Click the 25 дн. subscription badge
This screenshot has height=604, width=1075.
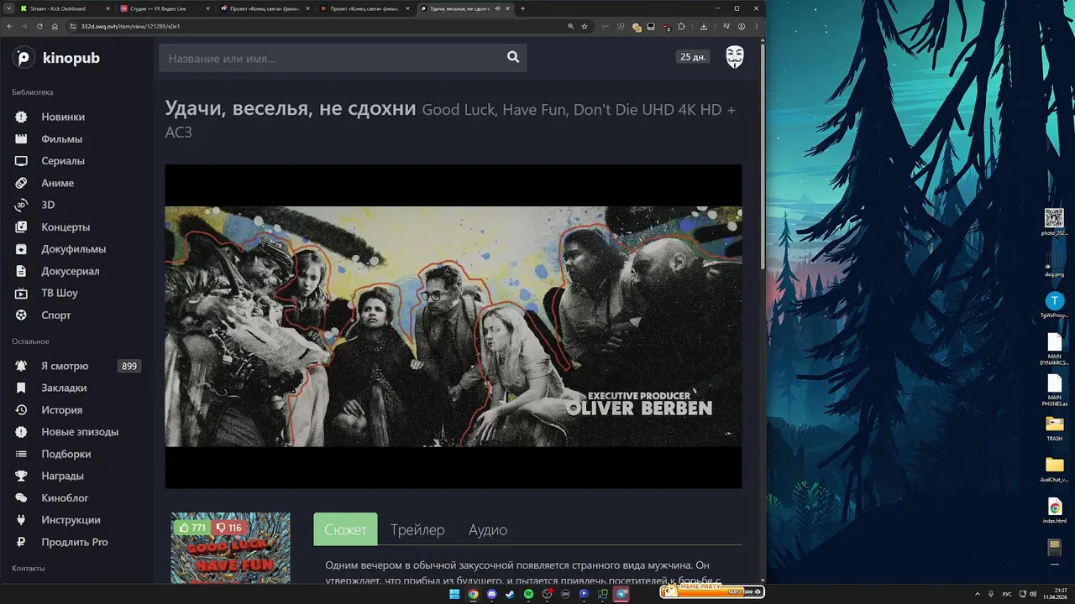point(693,57)
